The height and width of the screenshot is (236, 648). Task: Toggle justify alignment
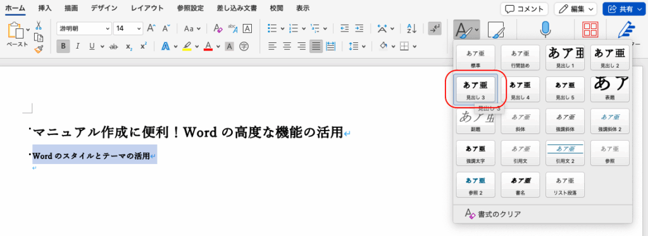(316, 46)
